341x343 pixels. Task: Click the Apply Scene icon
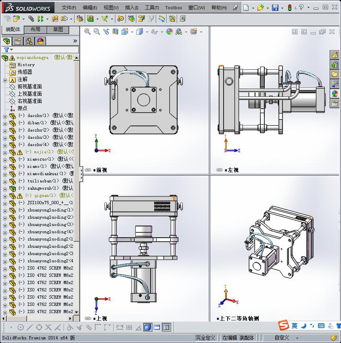pos(179,32)
